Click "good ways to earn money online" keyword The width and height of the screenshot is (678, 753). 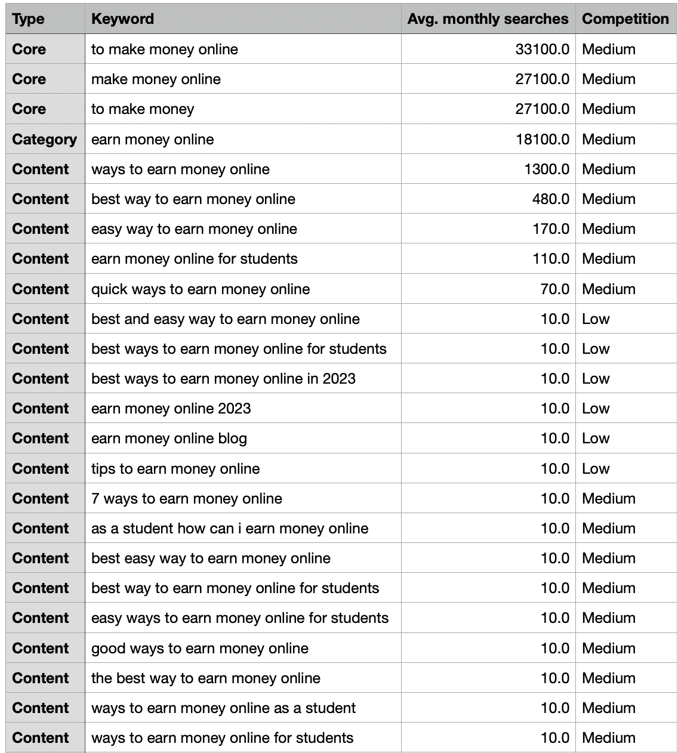[200, 649]
